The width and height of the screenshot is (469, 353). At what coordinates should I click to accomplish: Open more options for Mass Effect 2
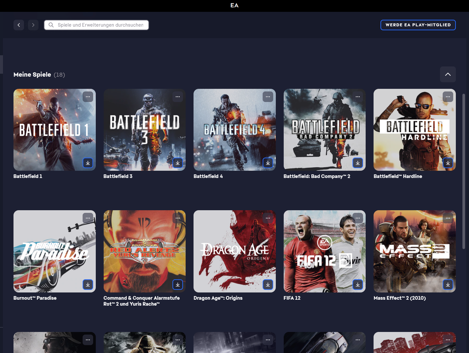[x=448, y=218]
